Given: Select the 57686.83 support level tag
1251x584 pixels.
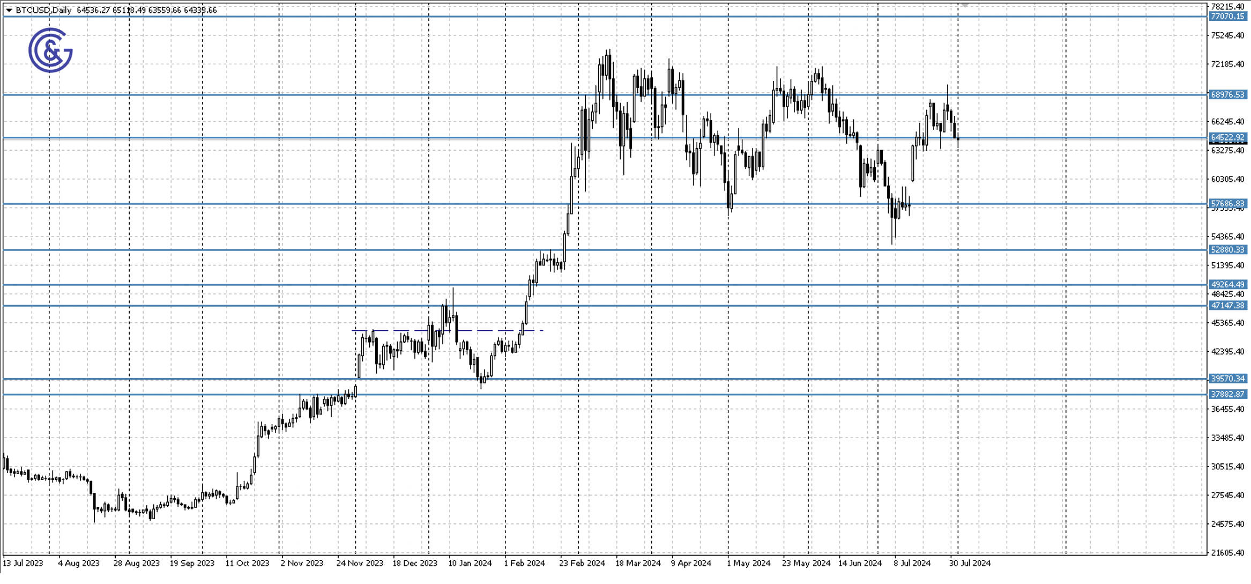Looking at the screenshot, I should (x=1227, y=204).
